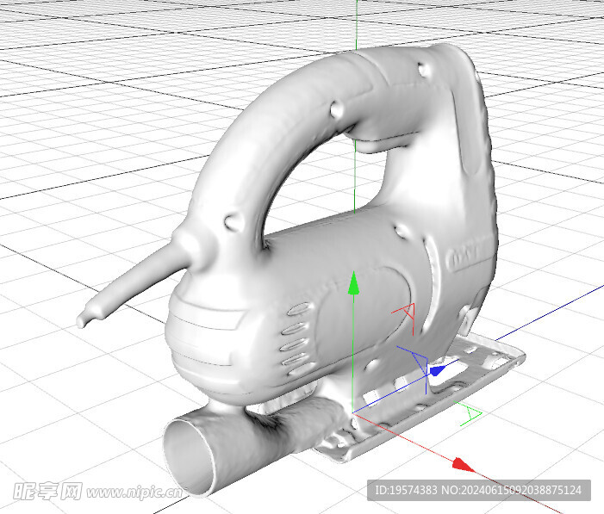Click the power cord stub on the jigsaw

click(131, 283)
